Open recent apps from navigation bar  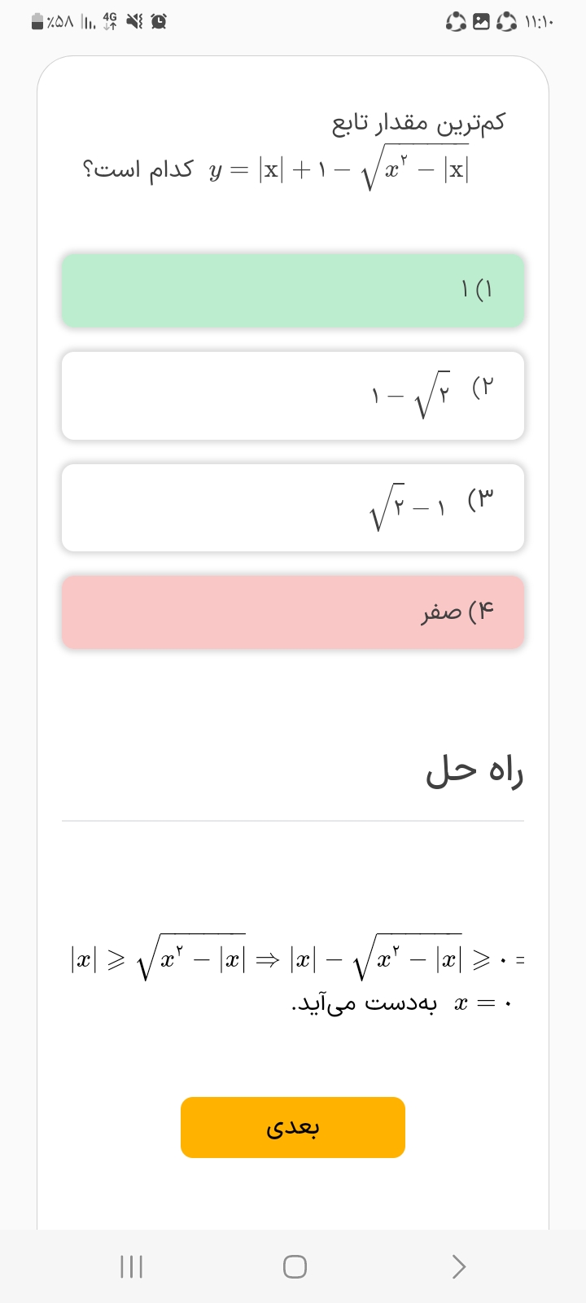pos(132,1266)
